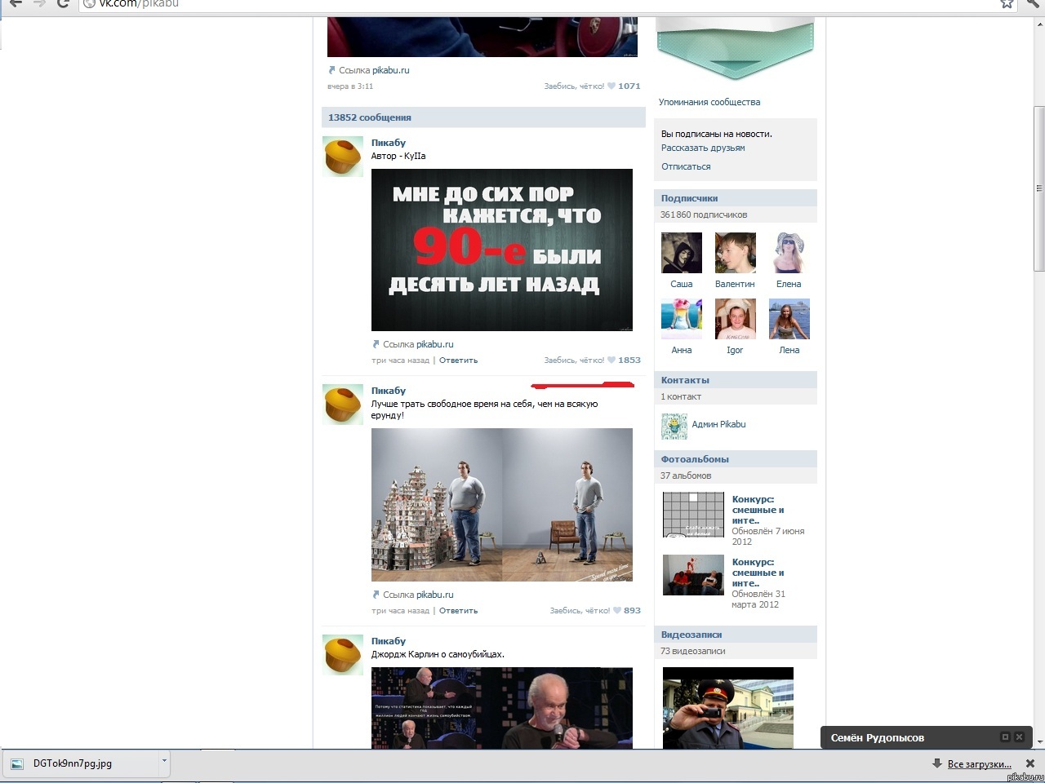1045x783 pixels.
Task: Like the 90-е post via heart icon
Action: 611,360
